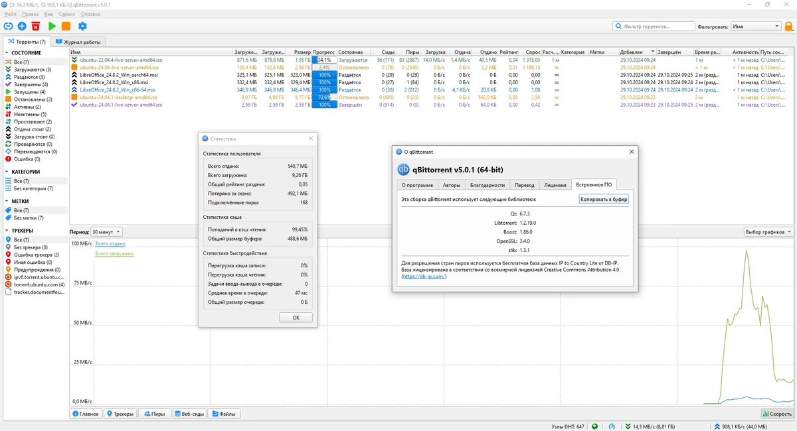The image size is (797, 431).
Task: Open the Вид menu
Action: click(48, 14)
